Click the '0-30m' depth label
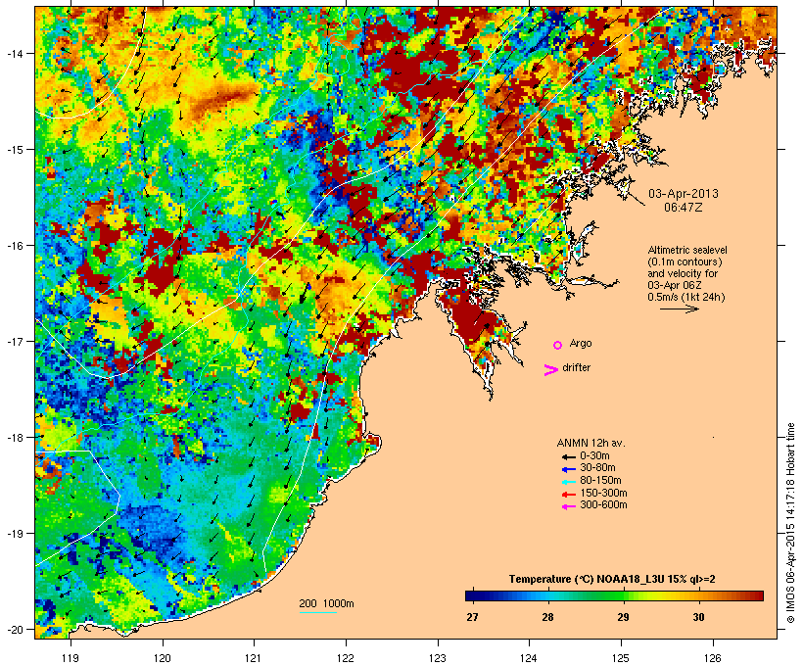Screen dimensions: 803x666 594,456
